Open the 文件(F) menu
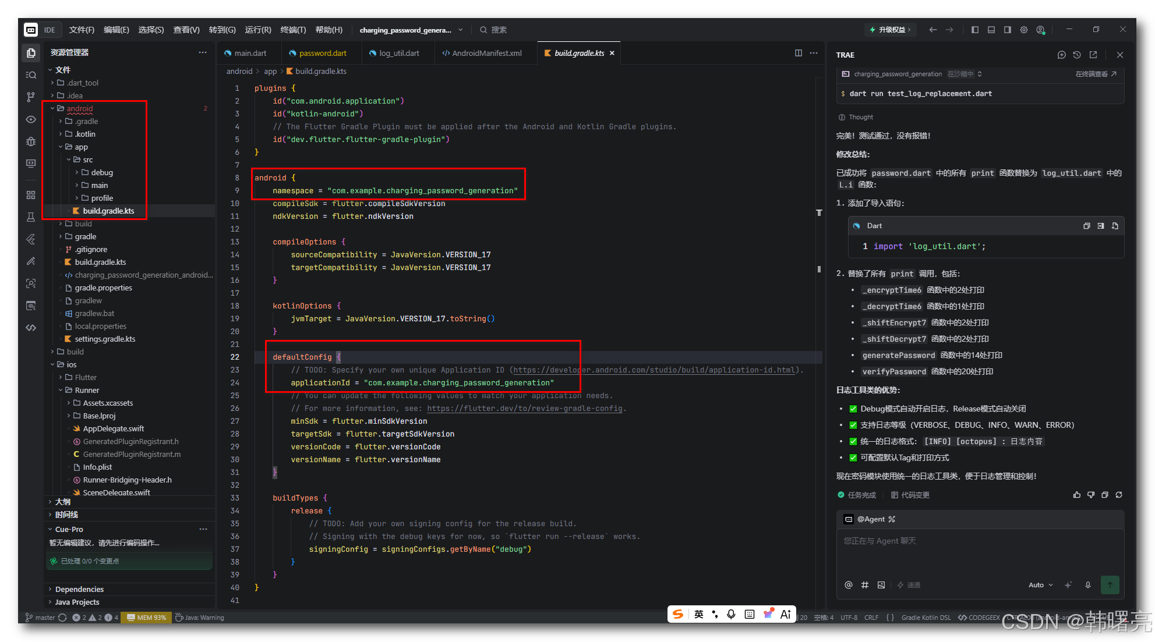This screenshot has width=1155, height=642. point(82,30)
